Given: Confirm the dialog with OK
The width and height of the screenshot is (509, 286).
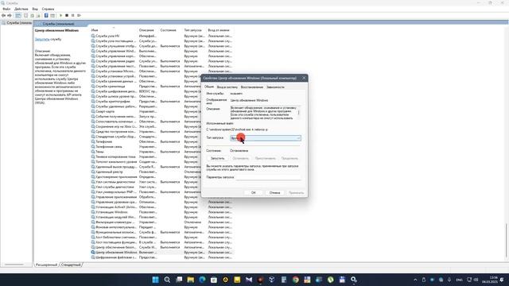Looking at the screenshot, I should [x=254, y=192].
